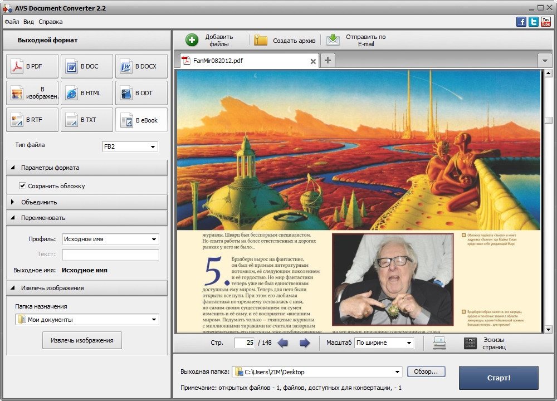Open the Facebook page icon
Screen dimensions: 557x401
pyautogui.click(x=521, y=22)
